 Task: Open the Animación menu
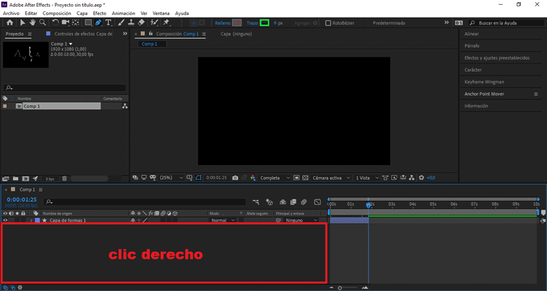pos(124,13)
